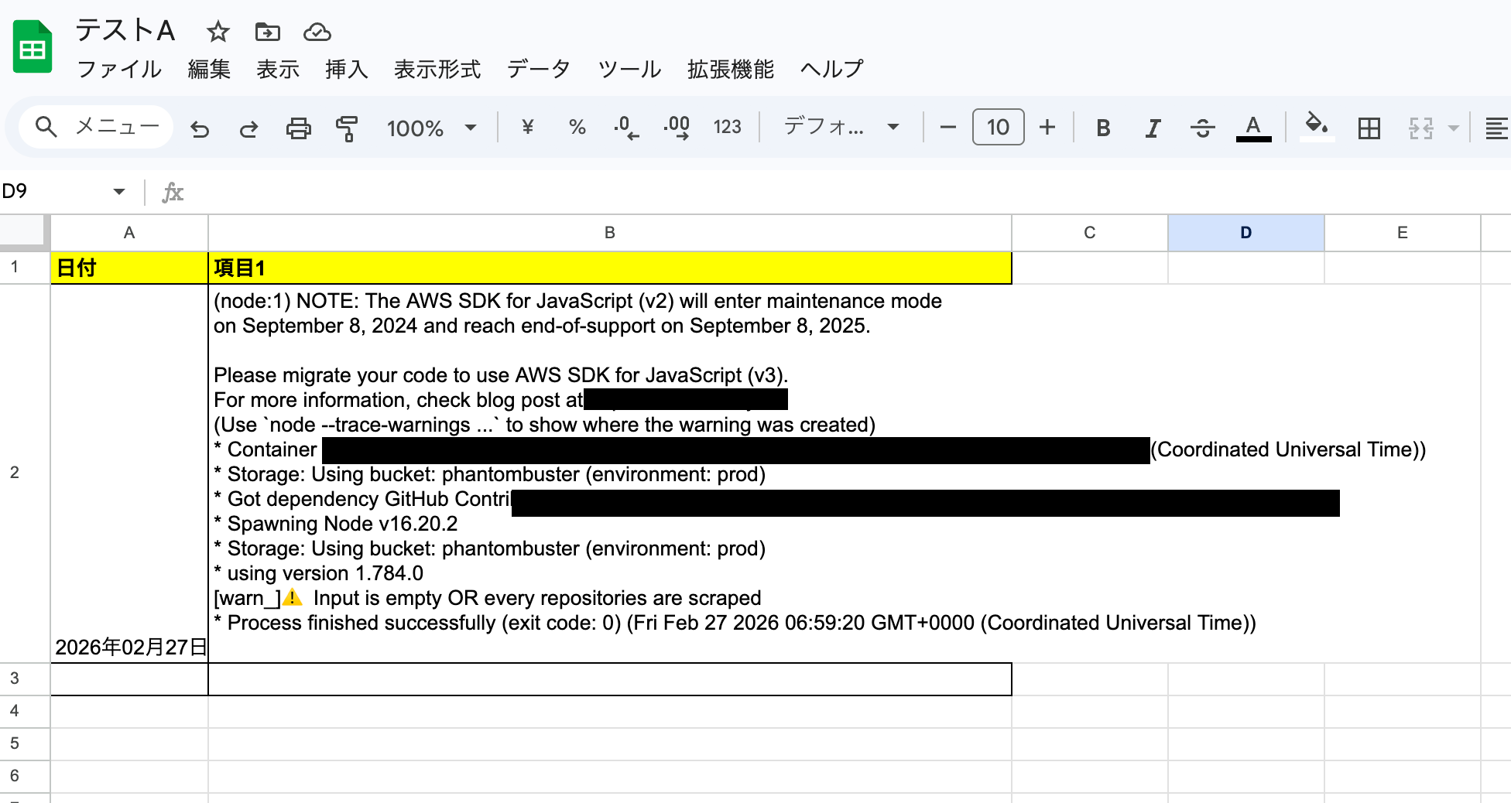The width and height of the screenshot is (1511, 803).
Task: Select column E header
Action: point(1403,233)
